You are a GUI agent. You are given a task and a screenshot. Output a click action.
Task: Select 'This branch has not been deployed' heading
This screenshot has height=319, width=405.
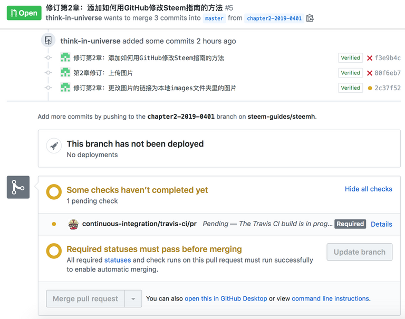click(x=135, y=143)
